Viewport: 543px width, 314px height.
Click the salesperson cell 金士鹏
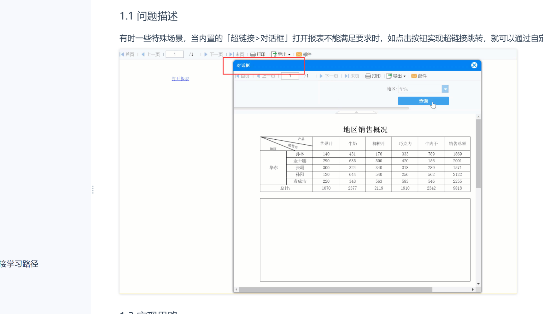[300, 161]
